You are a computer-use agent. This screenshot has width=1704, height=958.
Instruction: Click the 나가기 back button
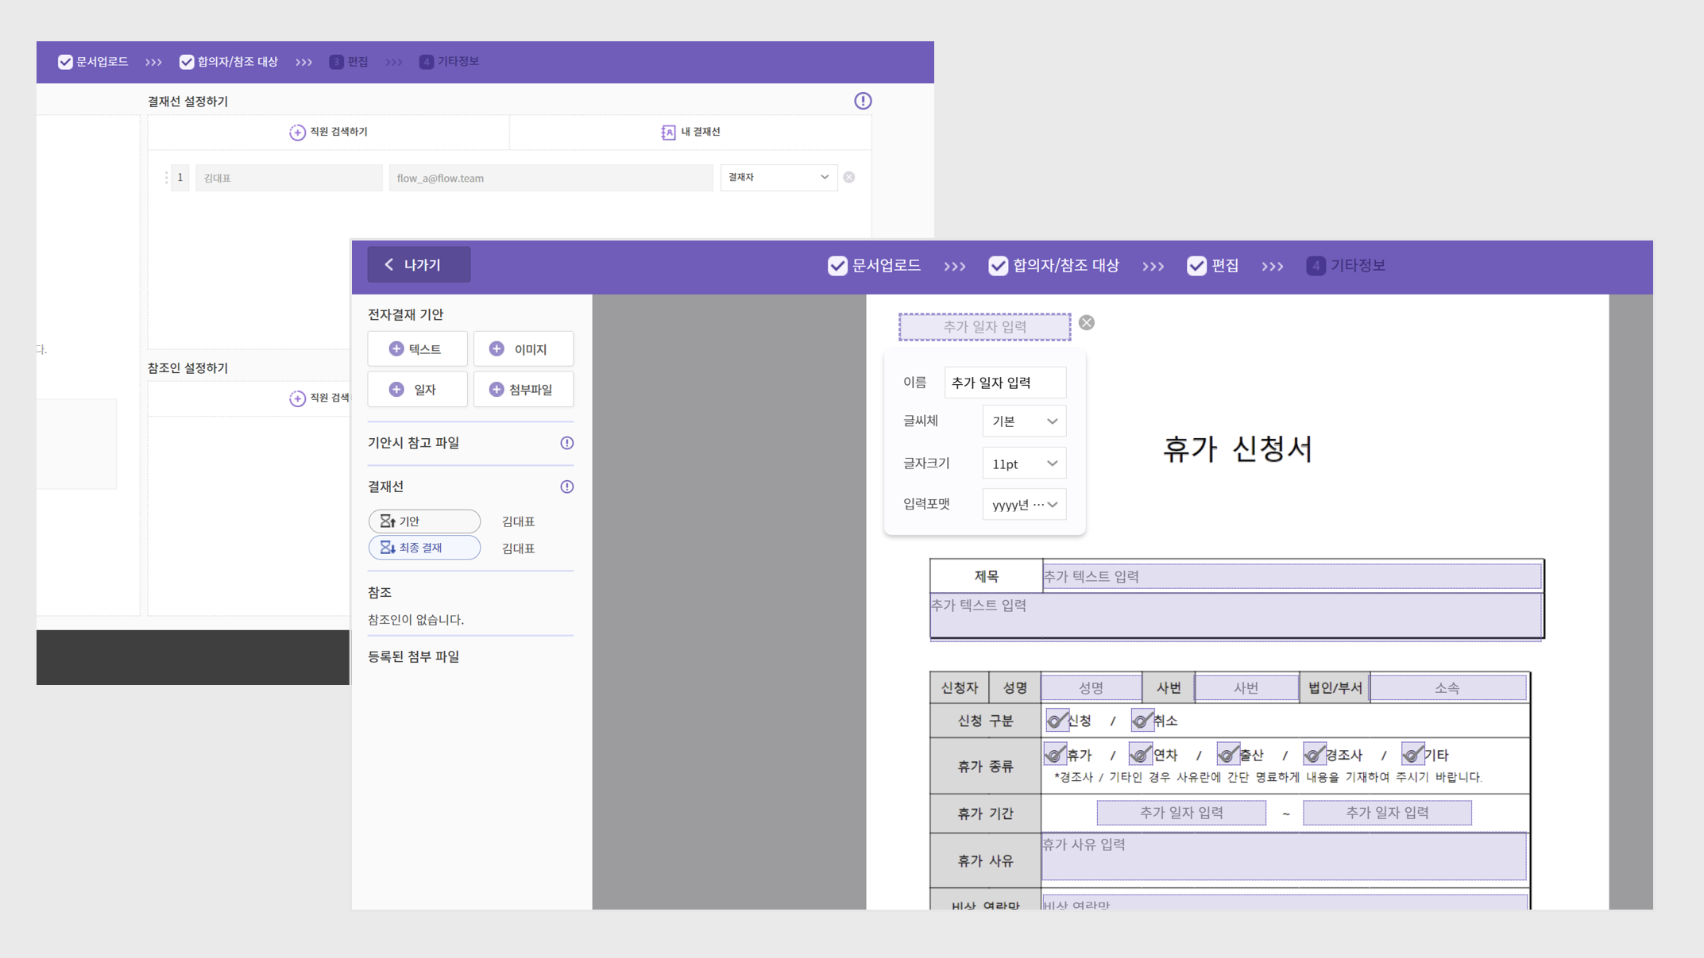[x=419, y=265]
